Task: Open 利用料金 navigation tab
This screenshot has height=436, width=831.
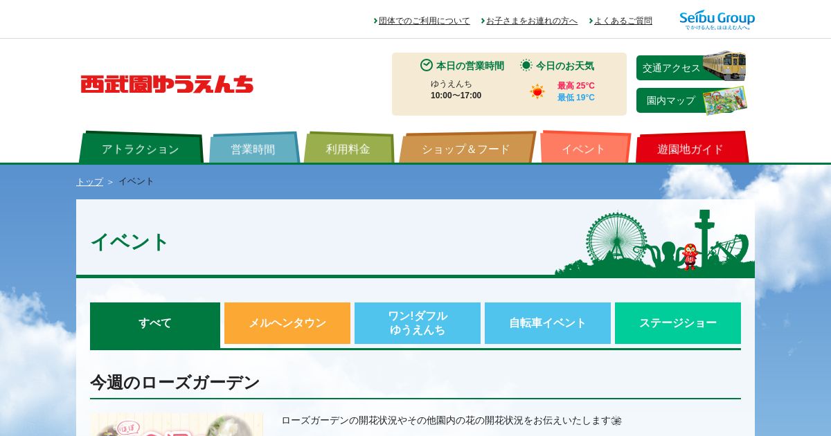Action: coord(348,148)
